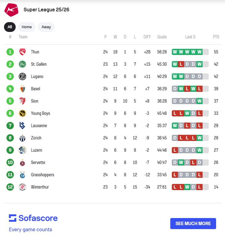Image resolution: width=225 pixels, height=242 pixels.
Task: Click Winterthur's first loss badge in Last 5
Action: coord(175,187)
